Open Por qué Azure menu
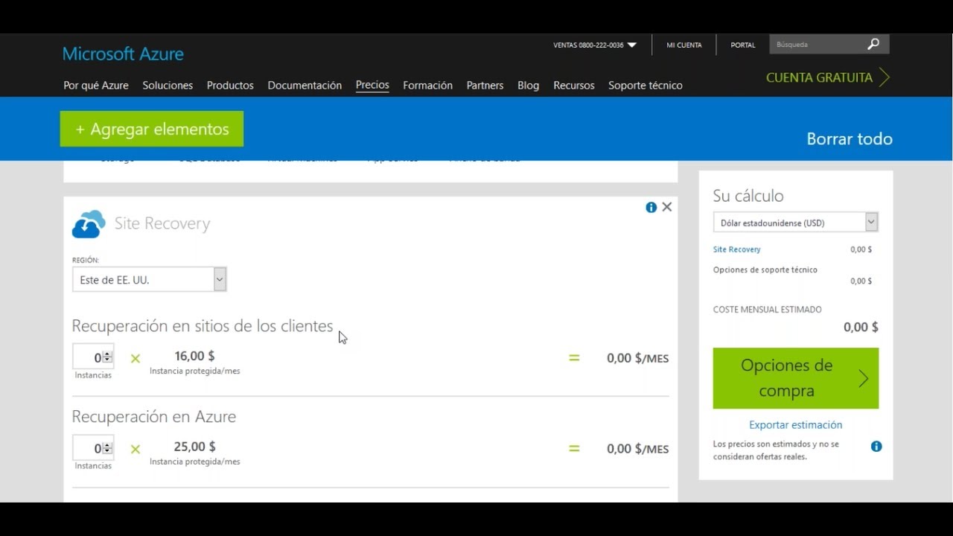Screen dimensions: 953x536 96,86
